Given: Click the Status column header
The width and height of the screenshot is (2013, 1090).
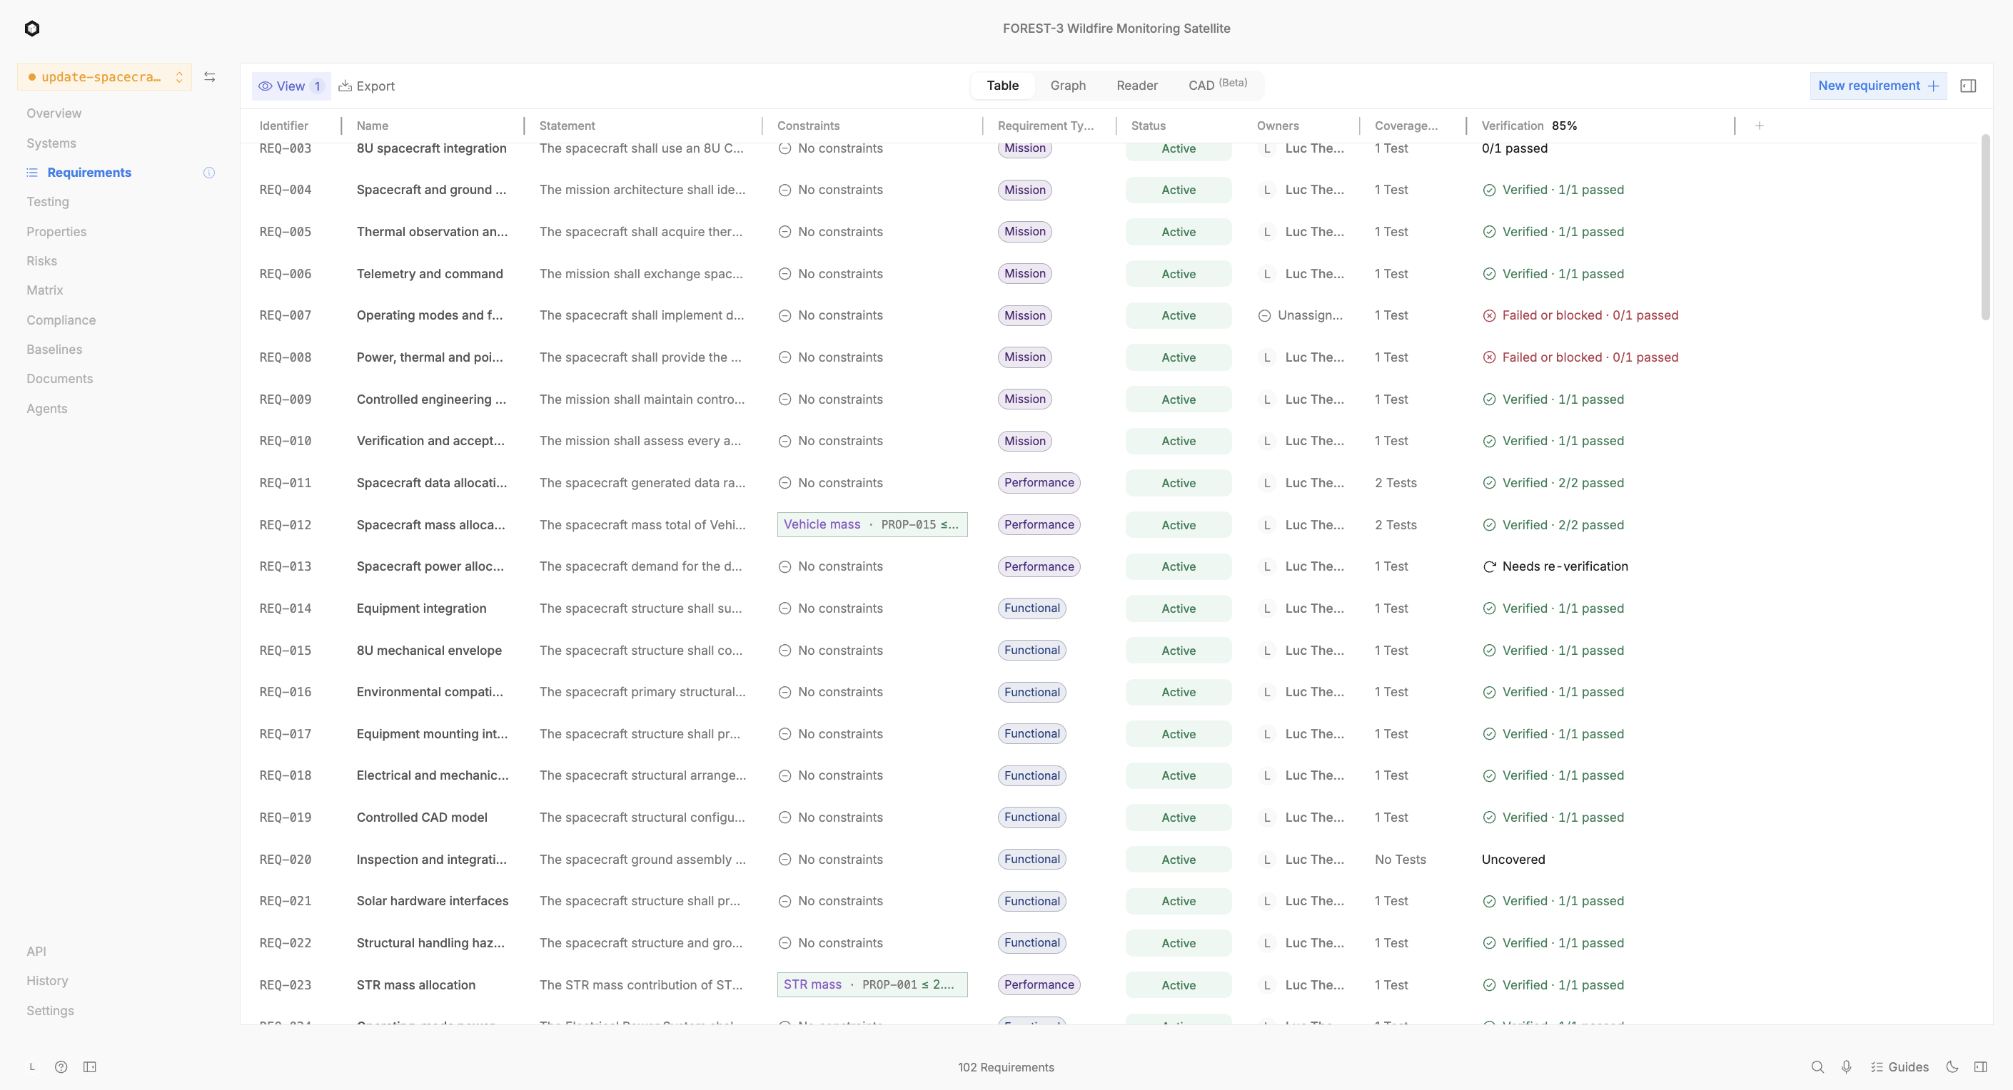Looking at the screenshot, I should [1148, 126].
